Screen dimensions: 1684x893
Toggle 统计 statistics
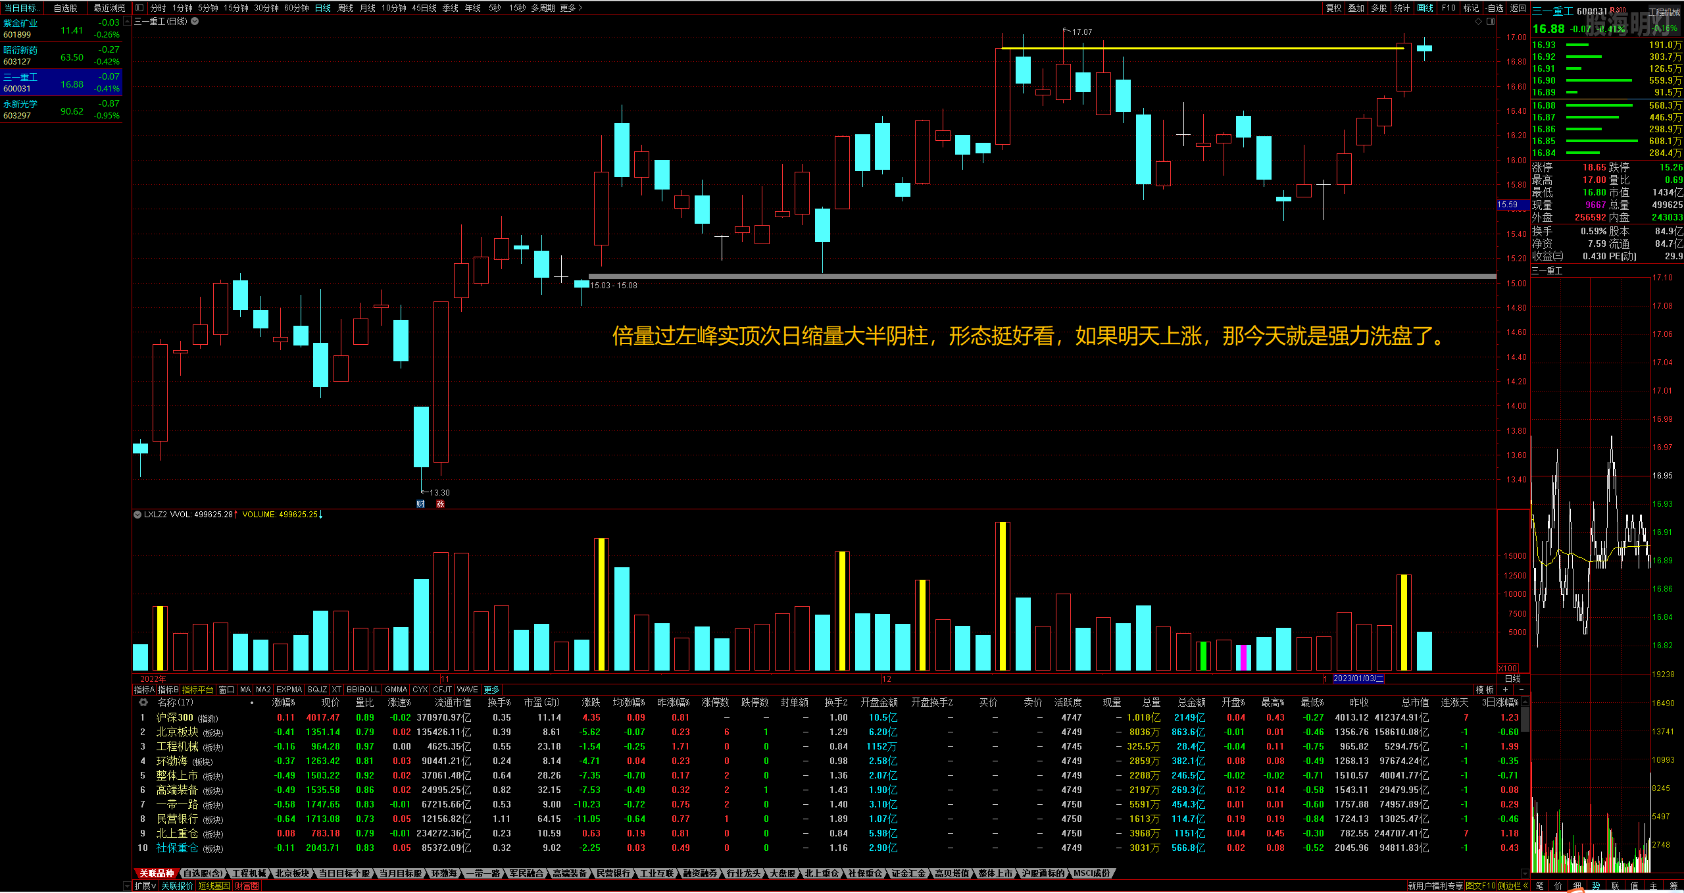click(x=1402, y=8)
